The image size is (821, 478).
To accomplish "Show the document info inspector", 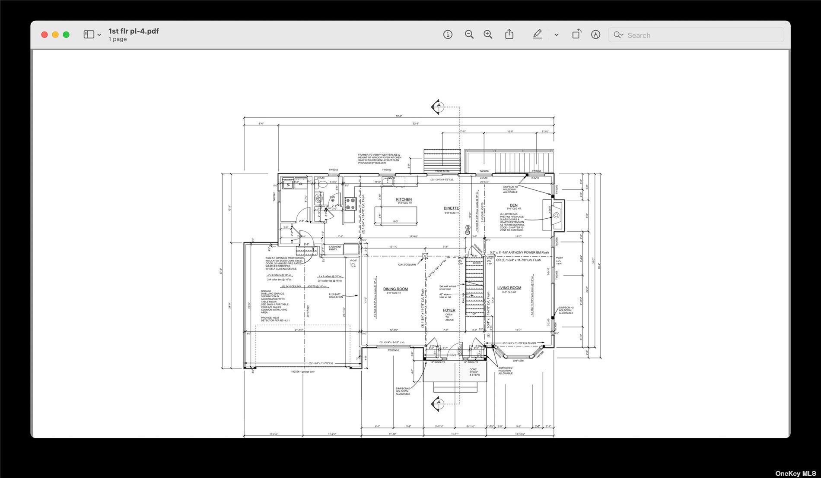I will tap(448, 35).
